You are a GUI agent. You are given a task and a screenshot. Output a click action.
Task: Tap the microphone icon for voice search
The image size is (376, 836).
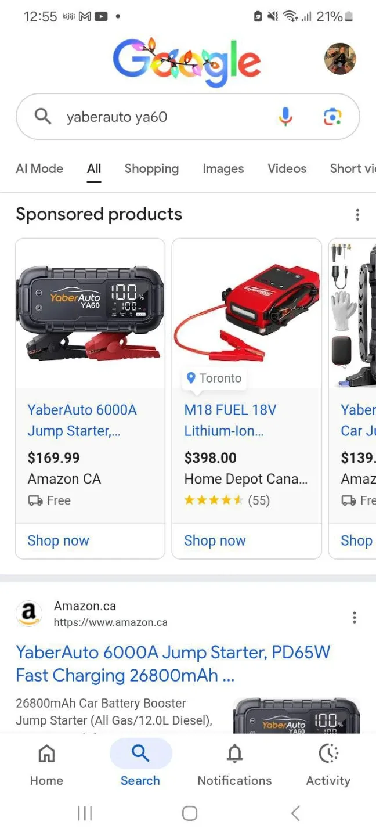coord(285,117)
